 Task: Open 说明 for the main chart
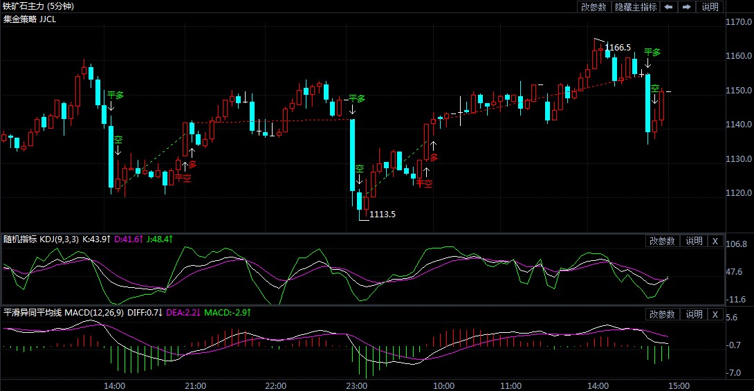tap(710, 7)
